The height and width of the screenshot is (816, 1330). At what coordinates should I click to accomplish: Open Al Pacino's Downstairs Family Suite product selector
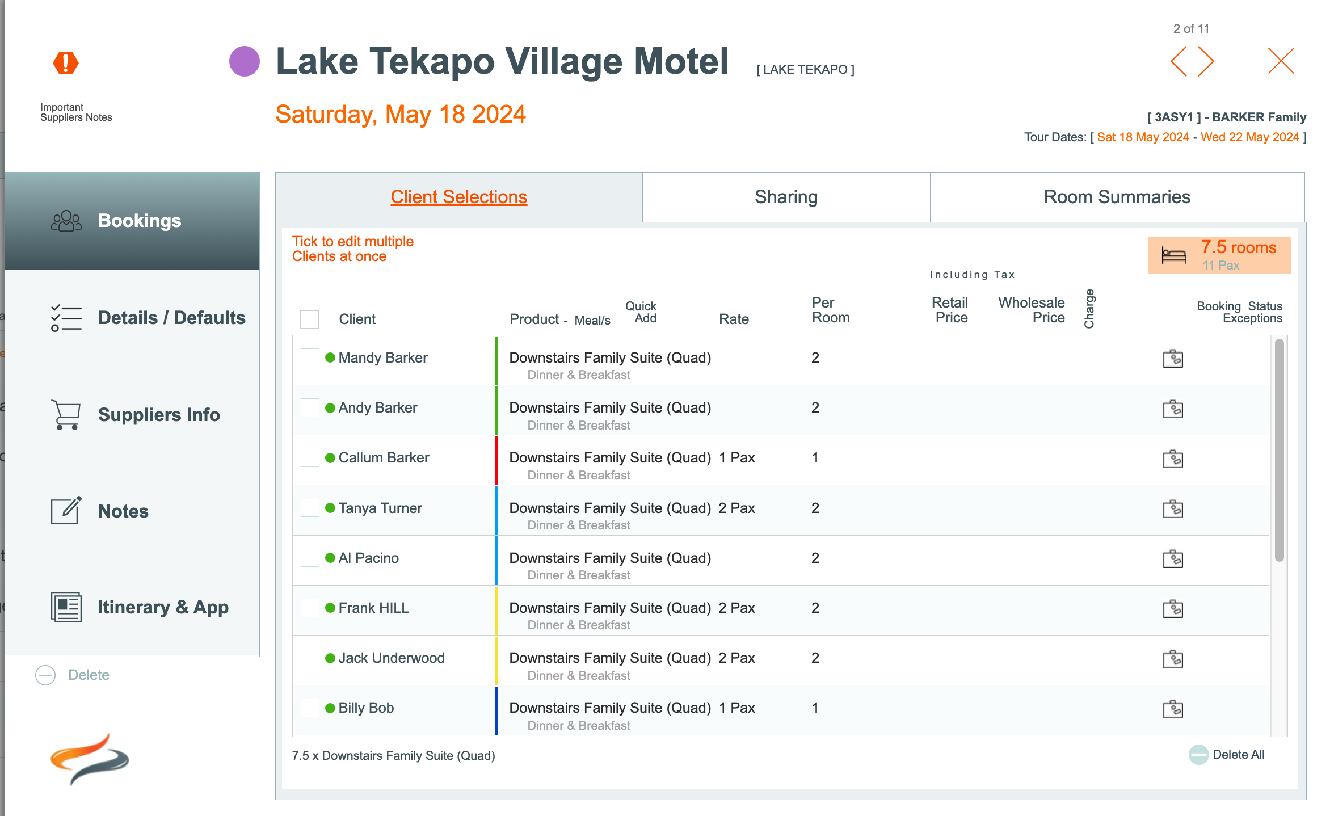(609, 558)
